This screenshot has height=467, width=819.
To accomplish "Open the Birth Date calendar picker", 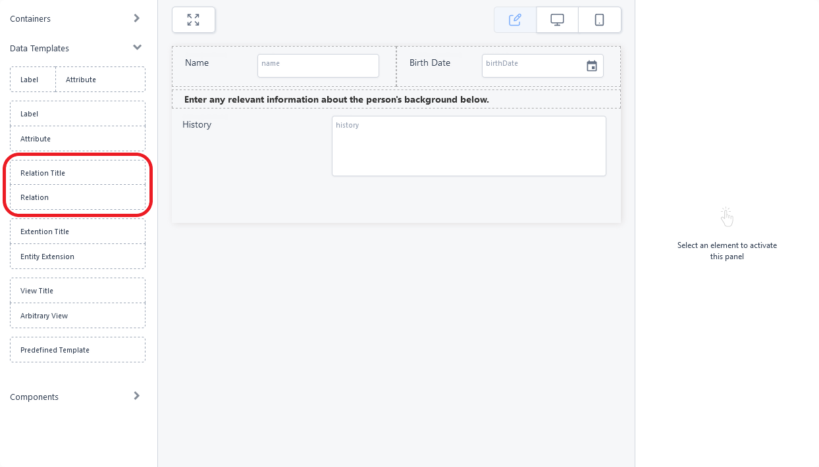I will click(x=591, y=66).
